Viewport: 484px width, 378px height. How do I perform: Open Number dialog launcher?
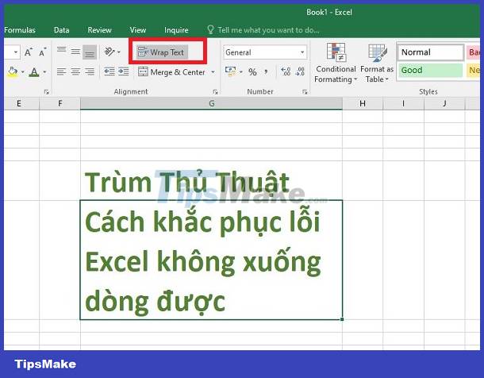click(305, 92)
